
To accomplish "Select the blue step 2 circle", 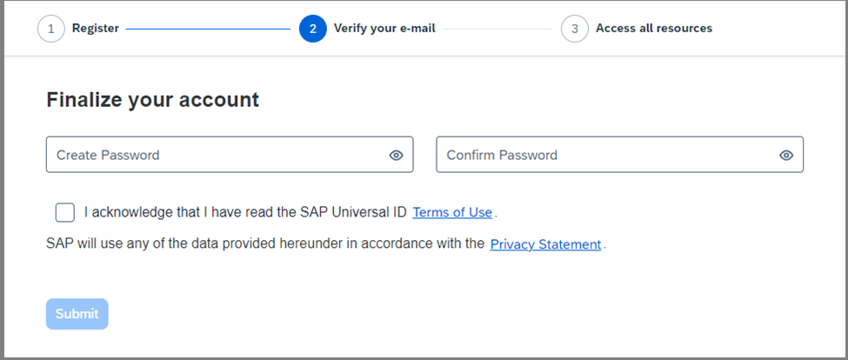I will 312,29.
